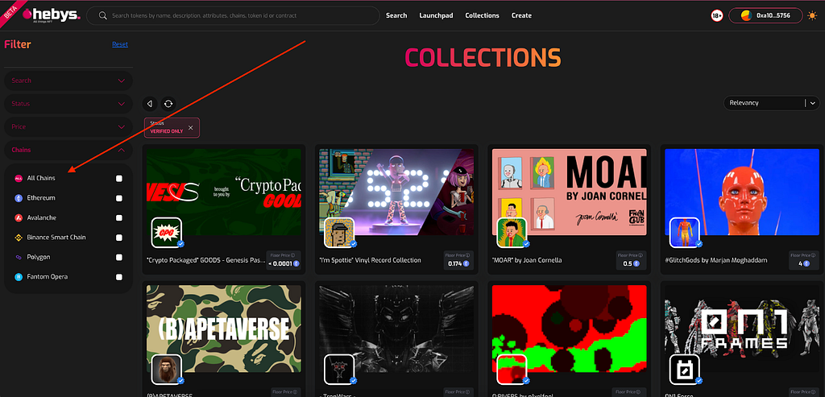Open "Crypto Packaged" GOODS - Genesis Pas... title
825x397 pixels.
coord(205,260)
